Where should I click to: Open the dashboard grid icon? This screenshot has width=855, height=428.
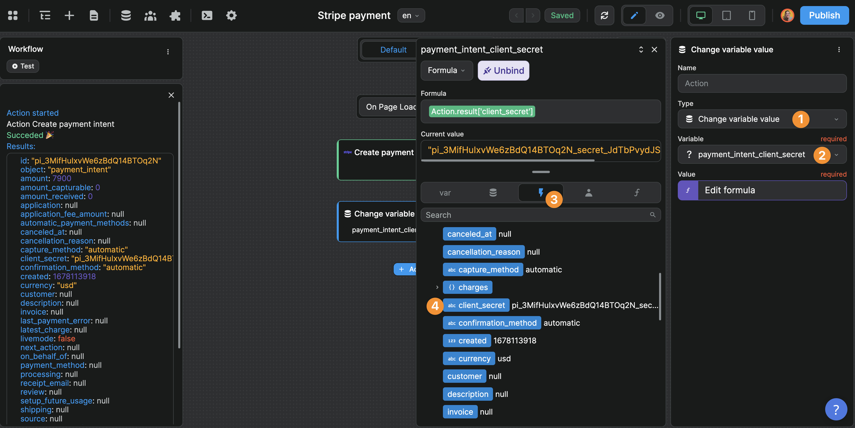13,15
